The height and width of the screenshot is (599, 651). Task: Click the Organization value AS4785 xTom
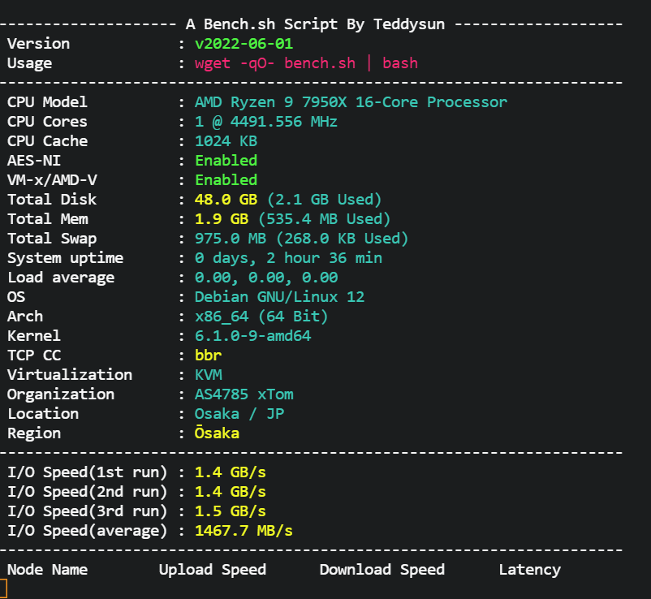tap(244, 394)
